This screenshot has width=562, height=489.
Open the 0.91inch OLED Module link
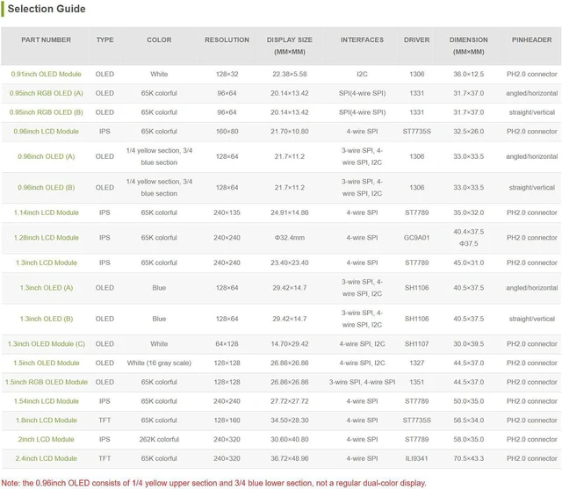47,74
